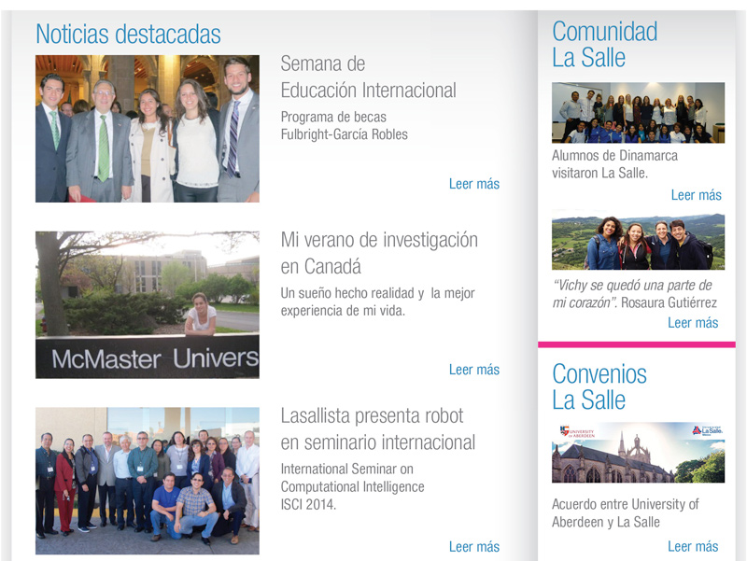747x561 pixels.
Task: Click the La Salle logo in the Aberdeen banner
Action: pyautogui.click(x=709, y=430)
